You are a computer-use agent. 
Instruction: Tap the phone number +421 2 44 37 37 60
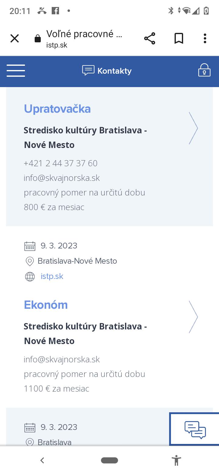(61, 163)
